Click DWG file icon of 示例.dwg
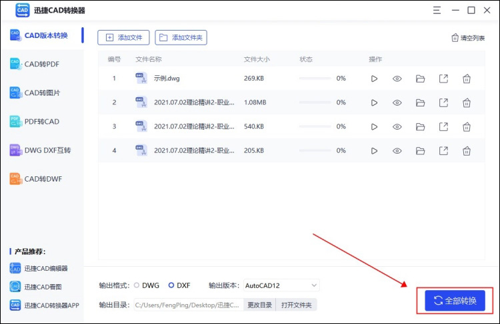This screenshot has width=500, height=324. [141, 78]
